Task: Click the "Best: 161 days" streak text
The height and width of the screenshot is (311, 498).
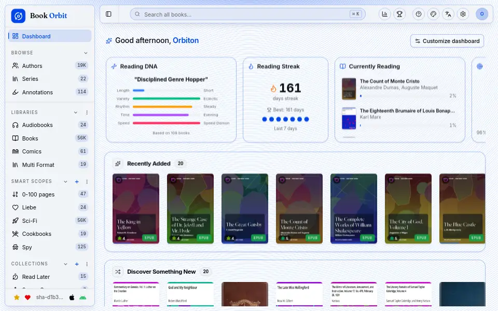Action: click(288, 110)
